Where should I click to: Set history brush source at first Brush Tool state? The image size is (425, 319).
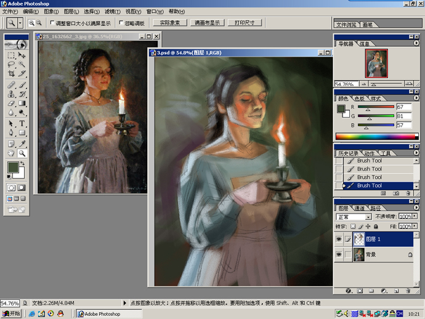339,161
